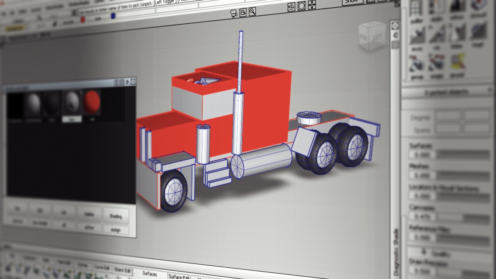496x279 pixels.
Task: Click the red color swatch in top toolbar
Action: point(83,20)
